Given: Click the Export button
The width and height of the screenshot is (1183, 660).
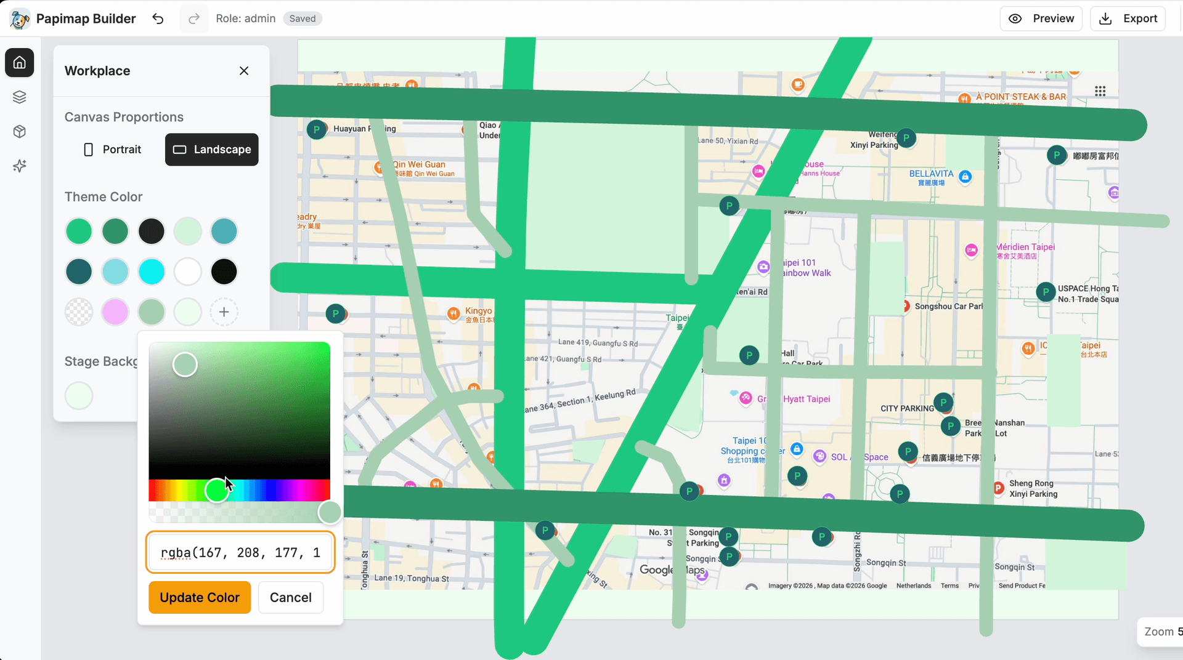Looking at the screenshot, I should [x=1128, y=18].
